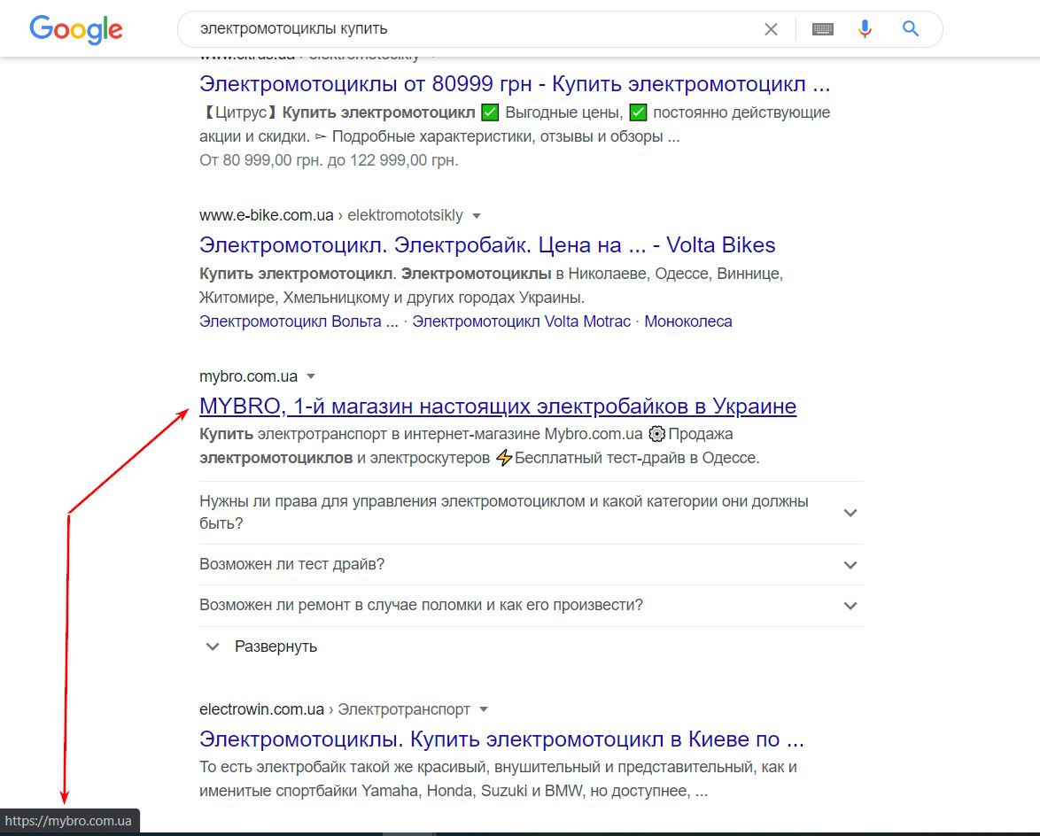Open mybro.com.ua result options dropdown arrow
Image resolution: width=1040 pixels, height=836 pixels.
(310, 376)
